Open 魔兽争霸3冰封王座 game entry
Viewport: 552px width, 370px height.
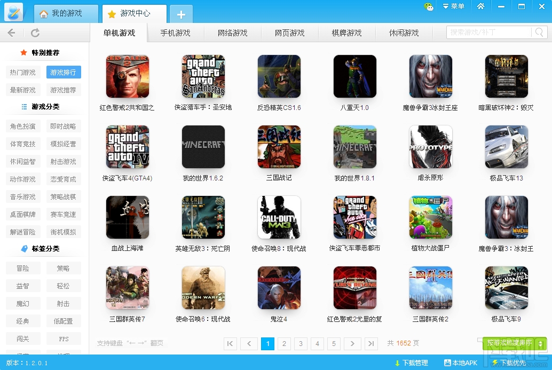(x=430, y=76)
